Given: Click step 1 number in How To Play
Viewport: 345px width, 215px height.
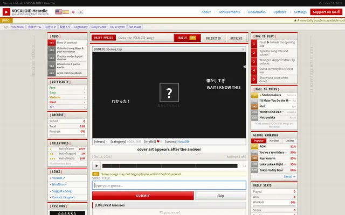Looking at the screenshot, I should pyautogui.click(x=254, y=44).
